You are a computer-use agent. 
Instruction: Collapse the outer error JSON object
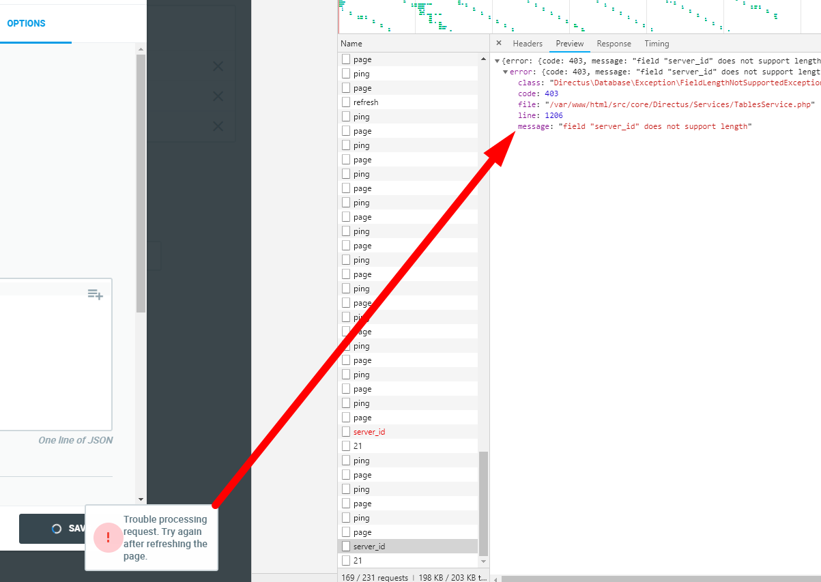(496, 60)
